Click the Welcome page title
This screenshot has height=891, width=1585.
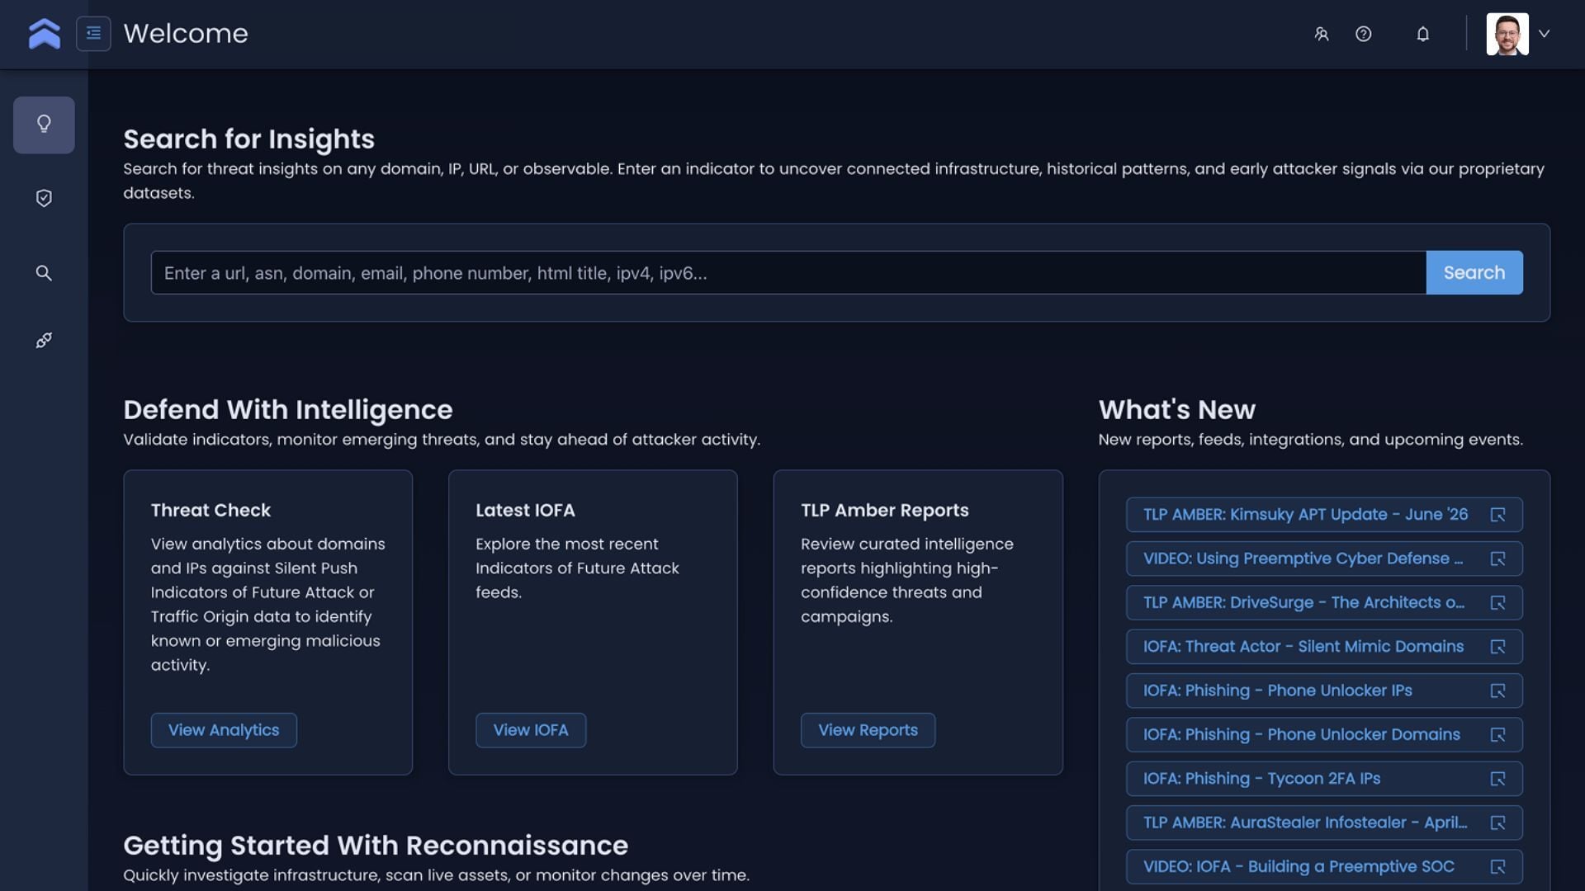tap(186, 34)
